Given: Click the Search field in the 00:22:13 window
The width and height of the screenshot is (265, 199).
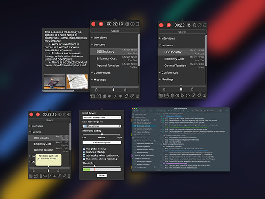Looking at the screenshot, I should pyautogui.click(x=115, y=31).
